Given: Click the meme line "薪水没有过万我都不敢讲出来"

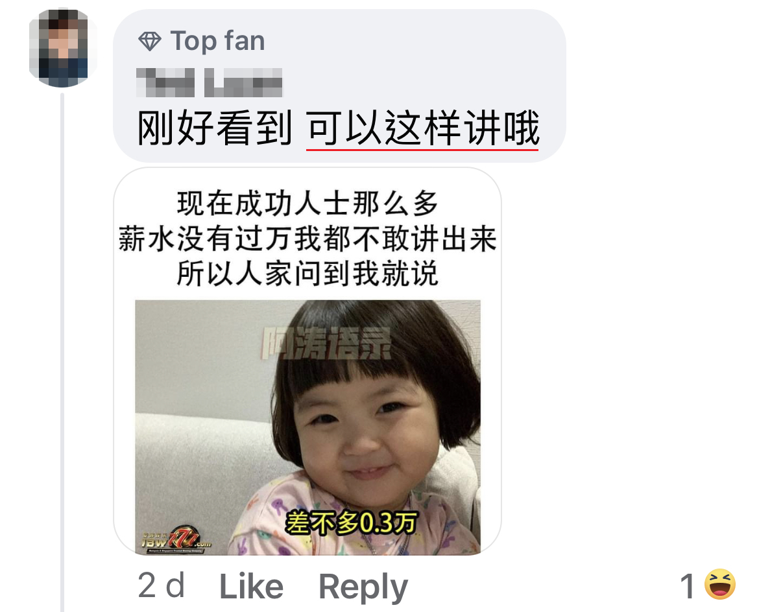Looking at the screenshot, I should 307,239.
